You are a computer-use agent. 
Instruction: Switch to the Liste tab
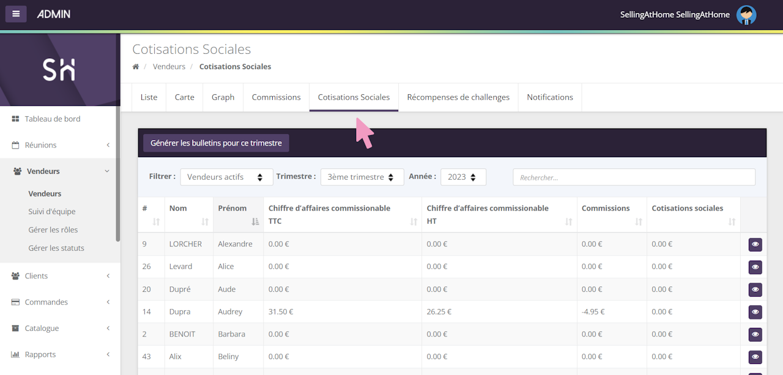149,97
